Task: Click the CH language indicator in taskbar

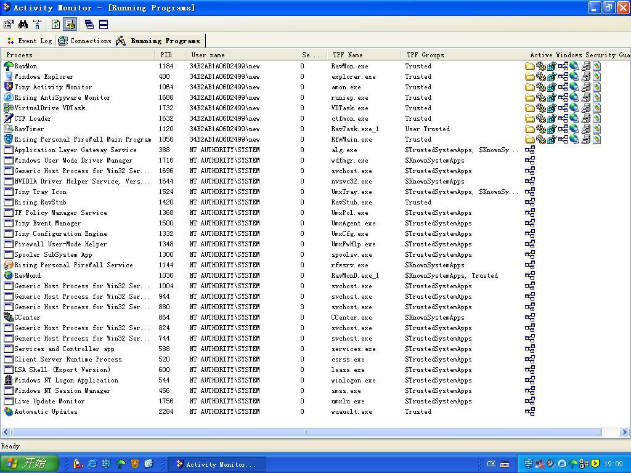Action: (x=491, y=464)
